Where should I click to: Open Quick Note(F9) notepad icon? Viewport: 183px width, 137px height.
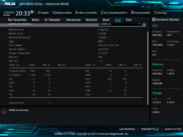tap(133, 12)
